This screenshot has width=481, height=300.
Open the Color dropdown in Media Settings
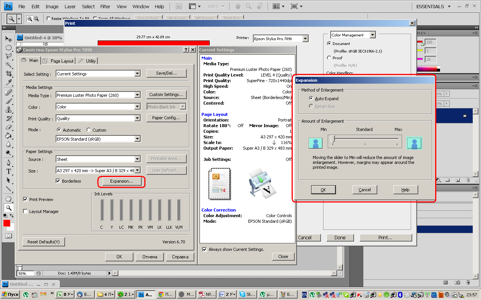[98, 107]
